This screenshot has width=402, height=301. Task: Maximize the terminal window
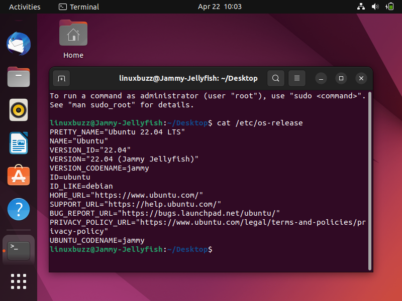pyautogui.click(x=341, y=78)
